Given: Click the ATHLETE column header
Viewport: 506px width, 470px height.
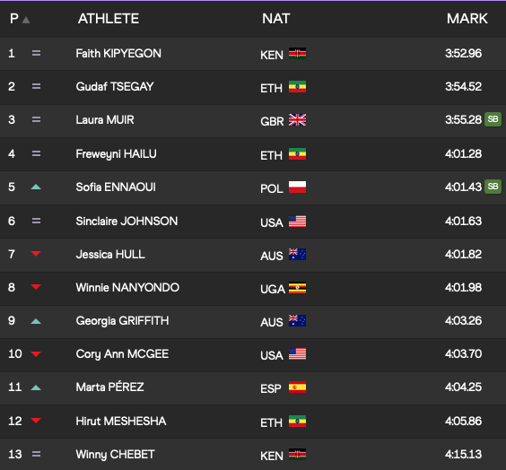Looking at the screenshot, I should pyautogui.click(x=109, y=19).
